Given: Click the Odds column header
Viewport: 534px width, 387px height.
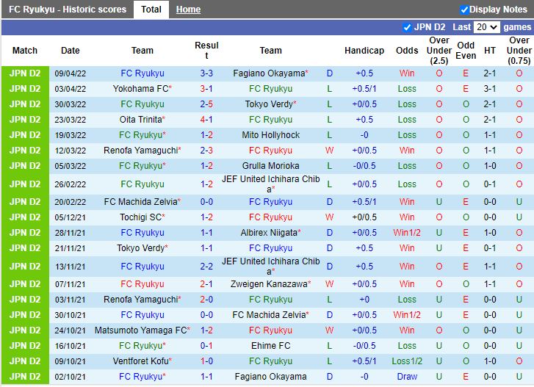Looking at the screenshot, I should 407,51.
